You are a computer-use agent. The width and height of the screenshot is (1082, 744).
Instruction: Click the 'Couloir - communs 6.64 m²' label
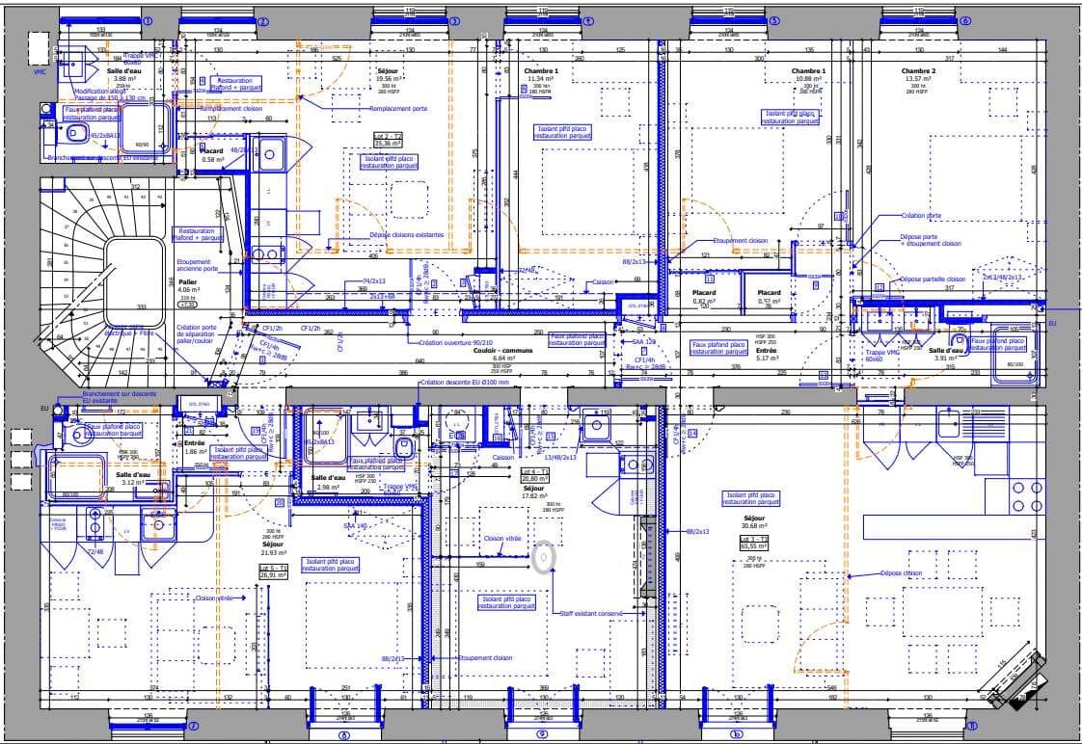click(503, 355)
